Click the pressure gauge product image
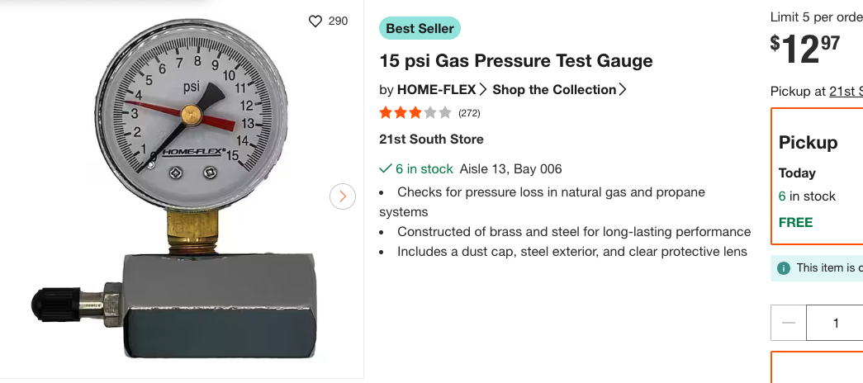Viewport: 863px width, 383px height. [182, 187]
